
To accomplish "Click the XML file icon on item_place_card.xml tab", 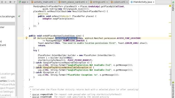I will pyautogui.click(x=60, y=2).
